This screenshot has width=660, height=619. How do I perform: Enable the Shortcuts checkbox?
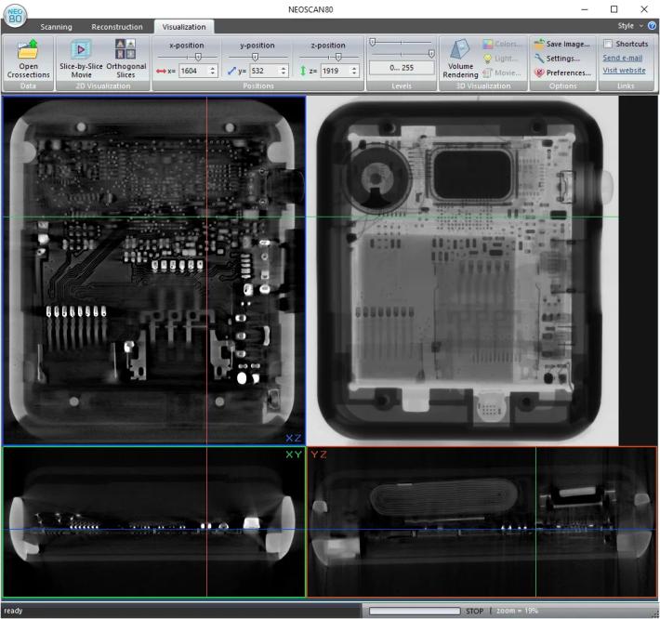(x=608, y=44)
